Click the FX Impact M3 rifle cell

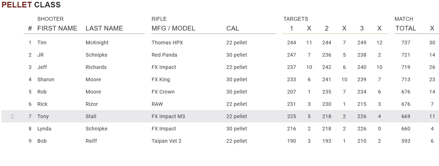point(168,116)
